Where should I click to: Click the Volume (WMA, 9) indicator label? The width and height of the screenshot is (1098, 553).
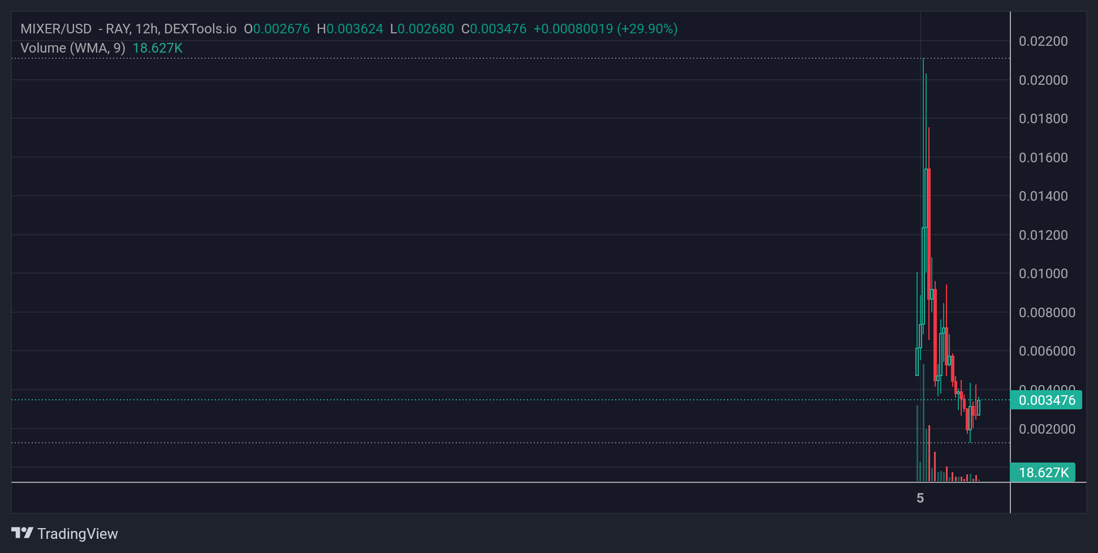pos(73,48)
